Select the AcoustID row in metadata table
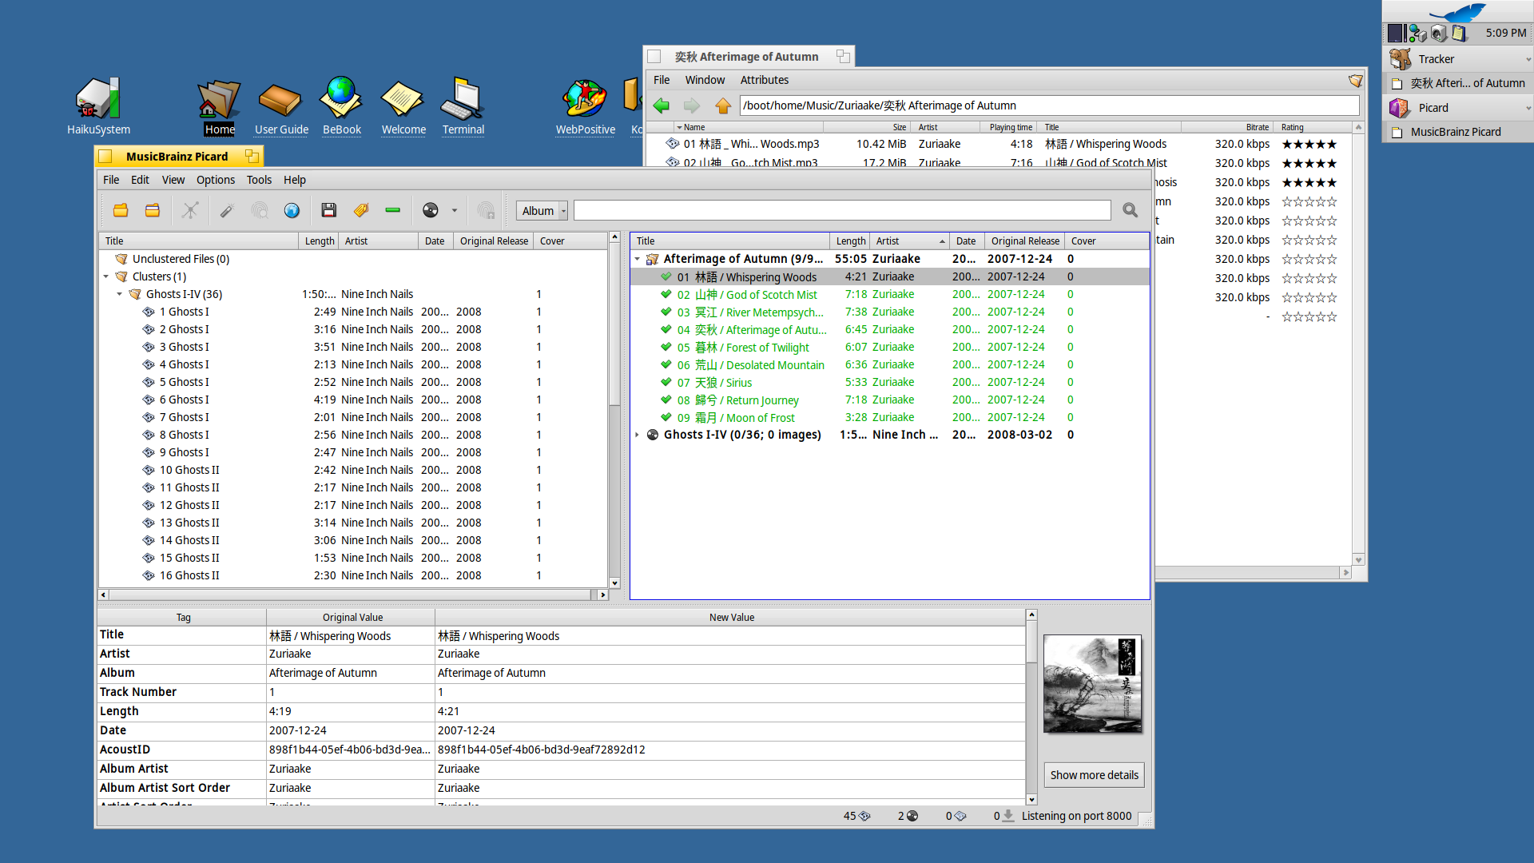1534x863 pixels. pos(561,750)
